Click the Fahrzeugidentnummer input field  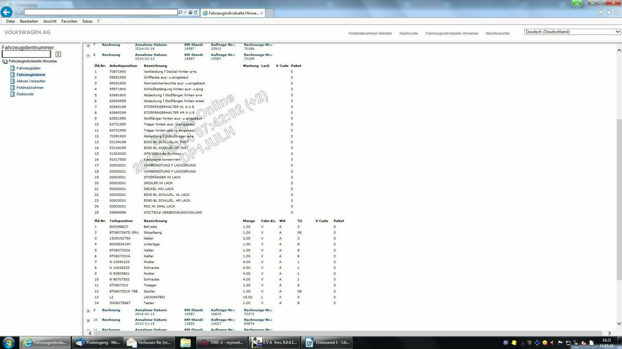tap(26, 54)
